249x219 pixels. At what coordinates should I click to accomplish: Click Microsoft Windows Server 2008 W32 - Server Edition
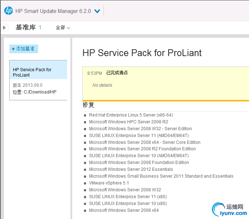click(140, 129)
